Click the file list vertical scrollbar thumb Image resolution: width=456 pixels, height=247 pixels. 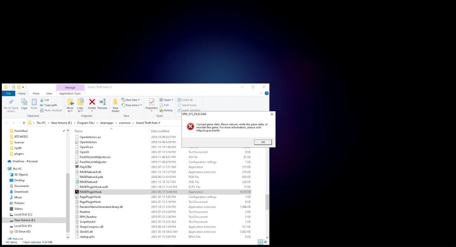pos(267,202)
